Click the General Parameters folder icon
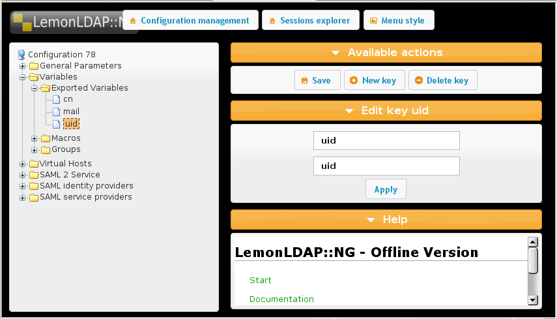 click(34, 66)
